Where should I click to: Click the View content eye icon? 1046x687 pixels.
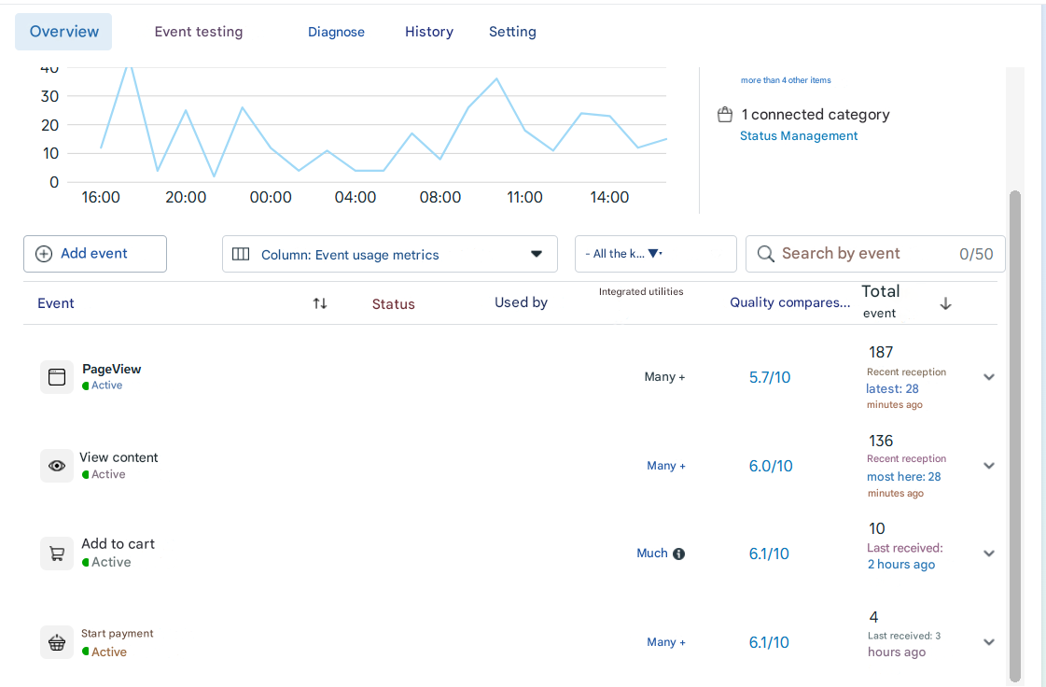coord(57,466)
